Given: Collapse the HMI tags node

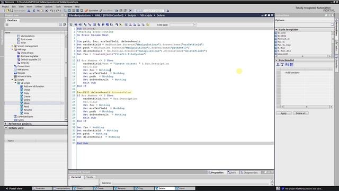Looking at the screenshot, I should click(12, 49).
